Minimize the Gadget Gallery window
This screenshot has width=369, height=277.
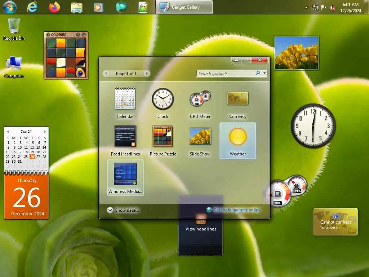click(x=236, y=60)
